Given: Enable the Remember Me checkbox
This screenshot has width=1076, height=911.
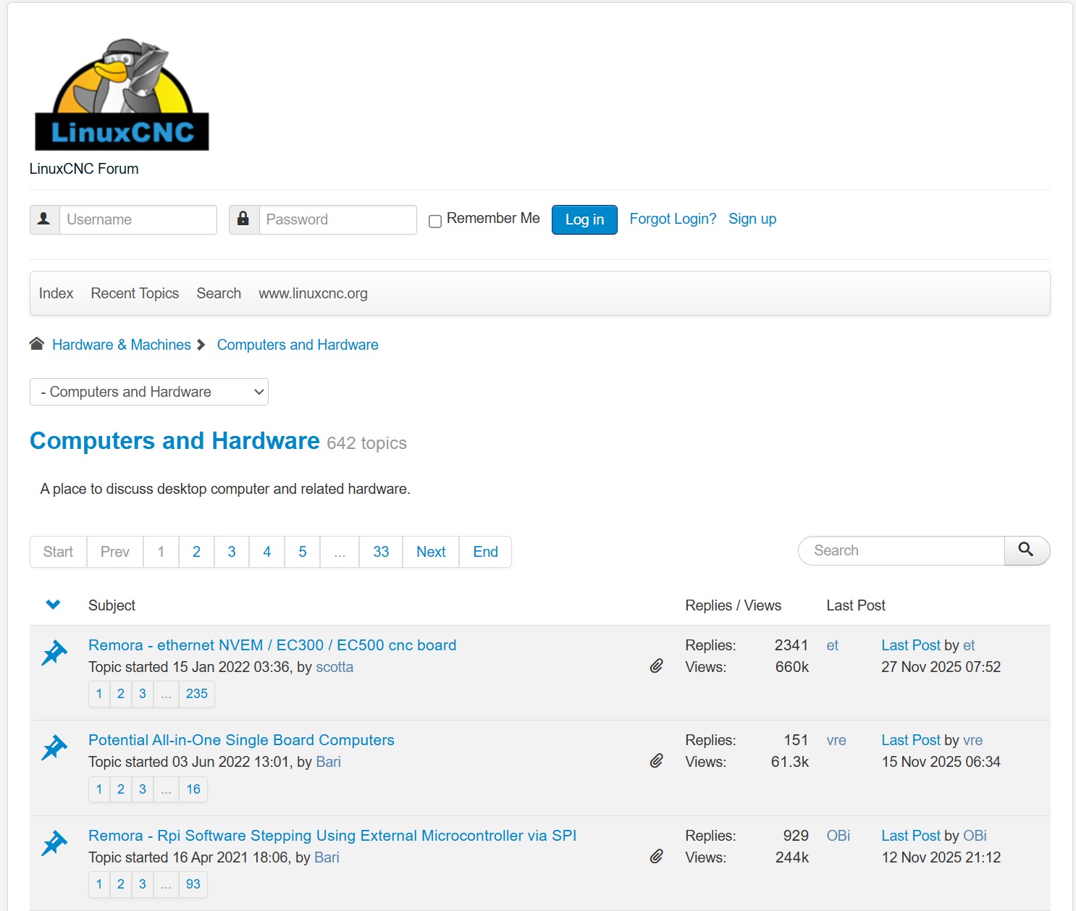Looking at the screenshot, I should [435, 221].
